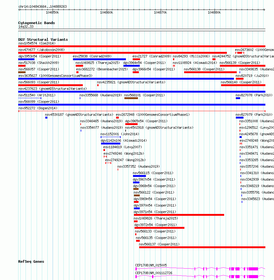Select nsv1069826 (Thareja2015) label
274x280 pixels.
pos(156,218)
